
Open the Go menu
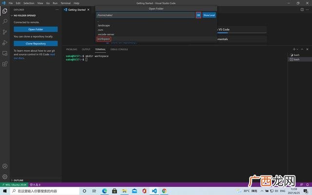tap(48, 3)
